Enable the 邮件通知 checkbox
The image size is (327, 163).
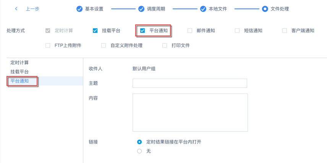(190, 31)
